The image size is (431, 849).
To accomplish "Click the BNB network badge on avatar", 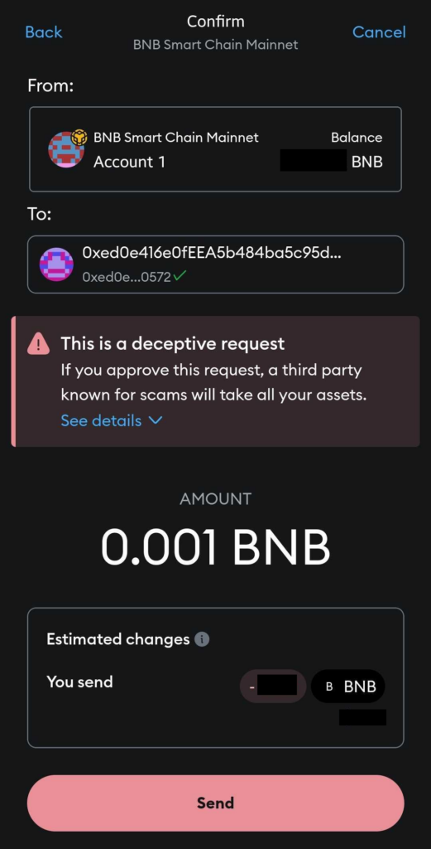I will [x=79, y=137].
